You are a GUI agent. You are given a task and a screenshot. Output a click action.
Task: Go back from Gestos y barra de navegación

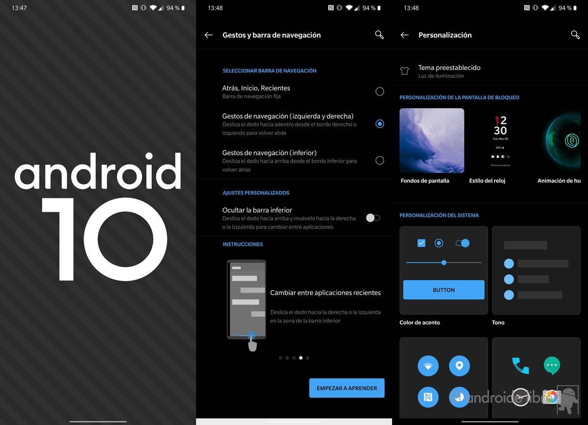click(209, 35)
